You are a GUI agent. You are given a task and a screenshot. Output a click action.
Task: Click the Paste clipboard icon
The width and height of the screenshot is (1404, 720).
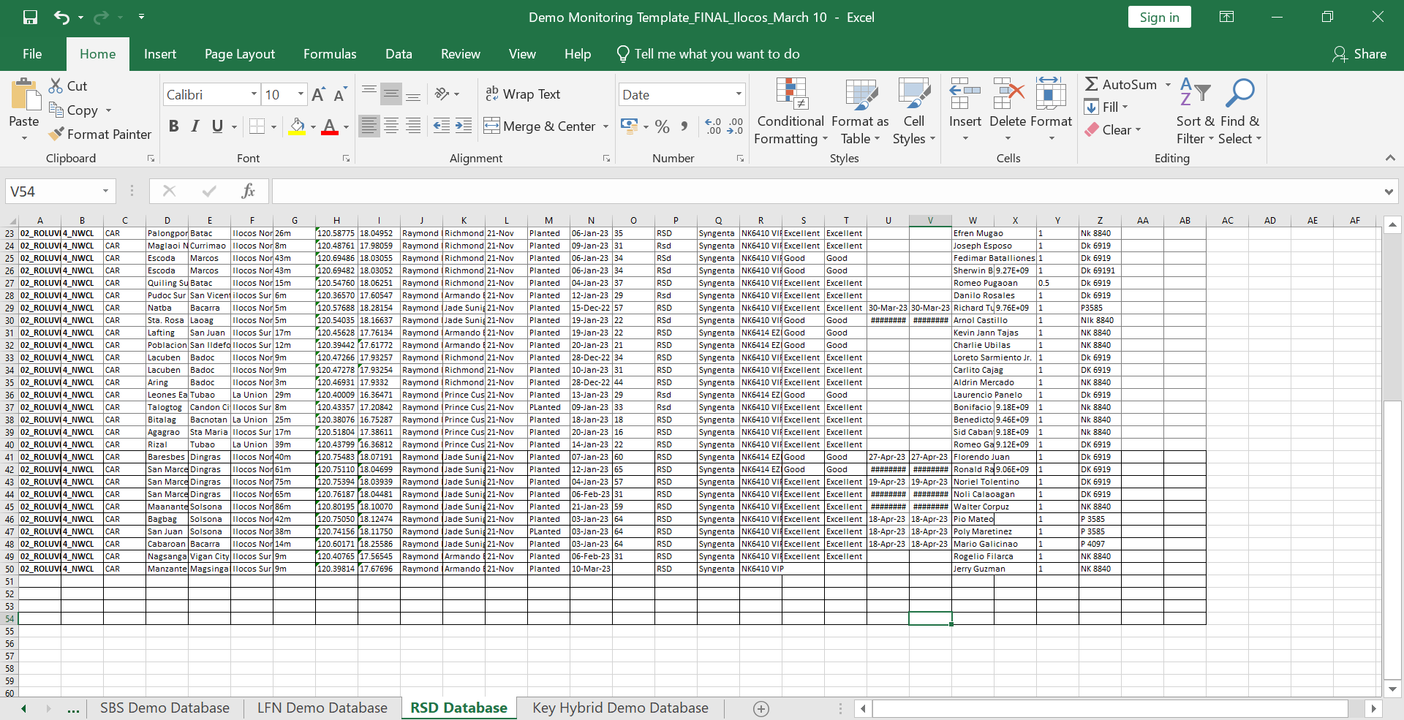[24, 95]
